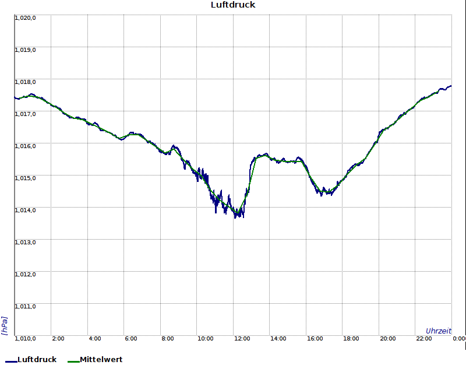Viewport: 466px width, 379px height.
Task: Click the 16:00 time label
Action: click(315, 339)
